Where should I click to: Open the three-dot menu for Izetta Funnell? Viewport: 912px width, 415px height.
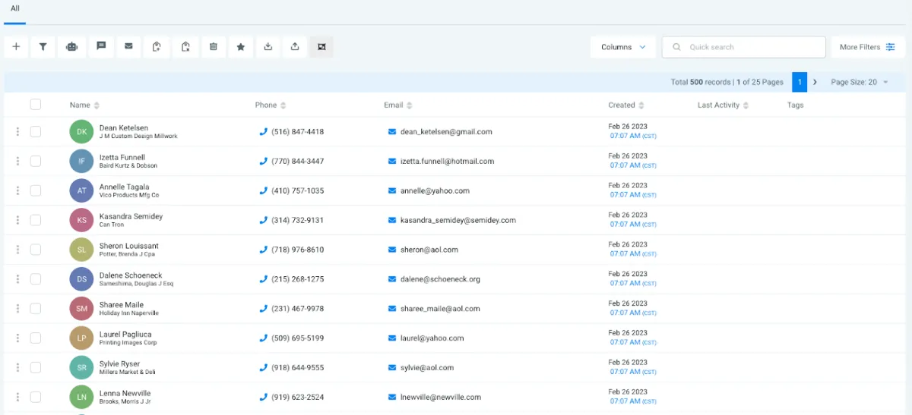pos(17,161)
